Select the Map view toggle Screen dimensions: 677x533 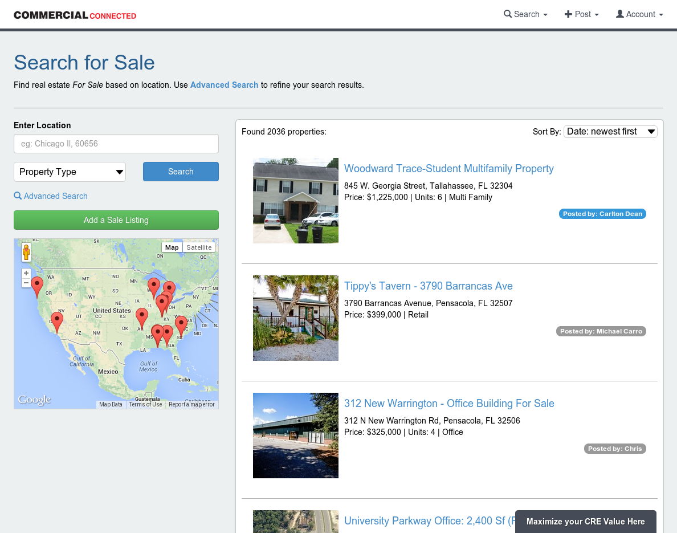(172, 247)
